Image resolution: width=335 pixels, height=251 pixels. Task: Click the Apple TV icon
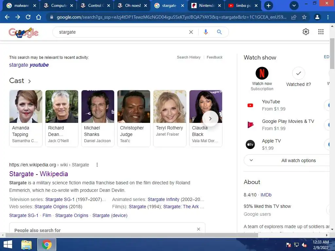(x=250, y=144)
